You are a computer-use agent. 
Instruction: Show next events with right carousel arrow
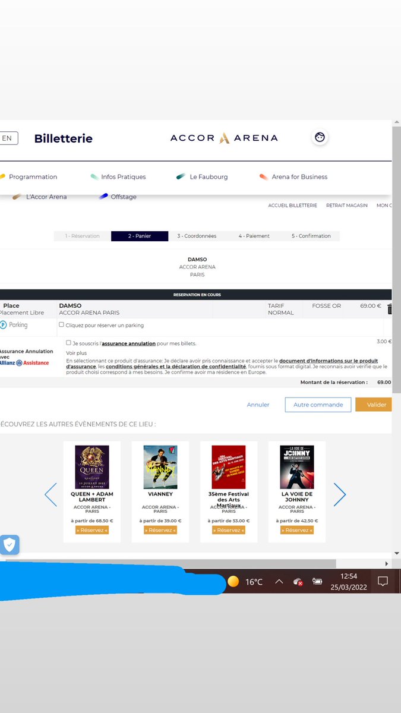click(339, 494)
